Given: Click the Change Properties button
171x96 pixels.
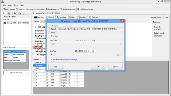Looking at the screenshot, I should [x=16, y=73].
